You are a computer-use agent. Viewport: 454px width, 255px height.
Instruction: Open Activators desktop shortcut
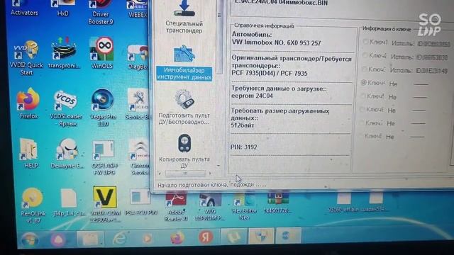[24, 8]
